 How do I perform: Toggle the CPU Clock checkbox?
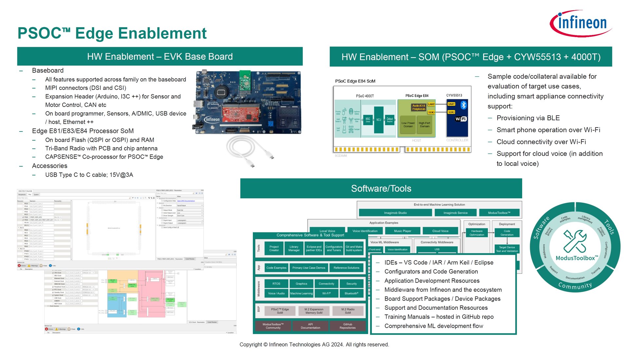pyautogui.click(x=53, y=273)
